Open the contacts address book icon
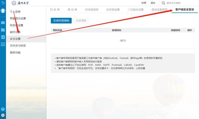The width and height of the screenshot is (199, 119). 3,37
